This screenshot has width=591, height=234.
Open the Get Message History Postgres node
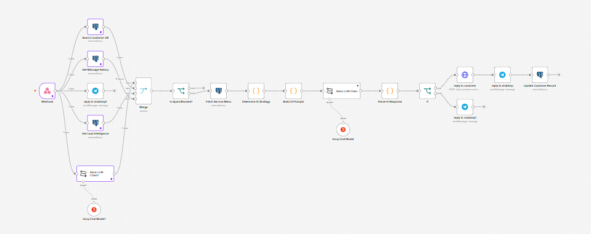pyautogui.click(x=96, y=59)
